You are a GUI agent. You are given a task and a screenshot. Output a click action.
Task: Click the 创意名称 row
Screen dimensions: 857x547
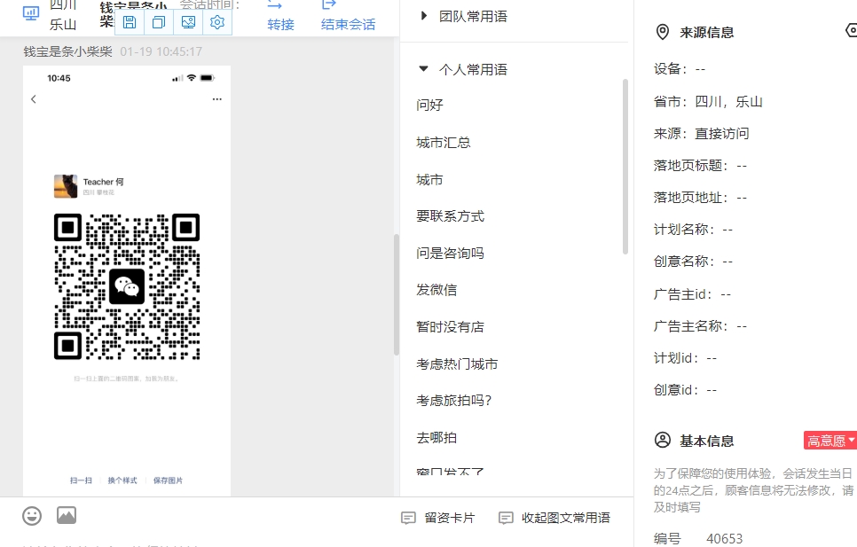tap(694, 262)
